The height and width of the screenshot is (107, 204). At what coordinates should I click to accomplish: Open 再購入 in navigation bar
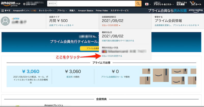pyautogui.click(x=72, y=11)
